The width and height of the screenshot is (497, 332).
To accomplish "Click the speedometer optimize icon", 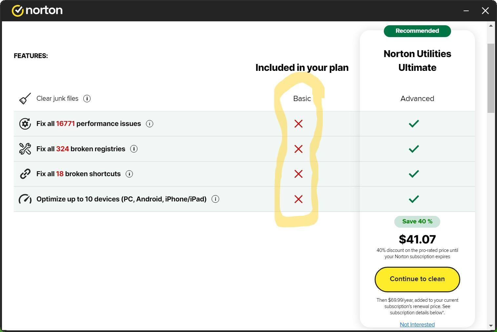I will (x=25, y=199).
